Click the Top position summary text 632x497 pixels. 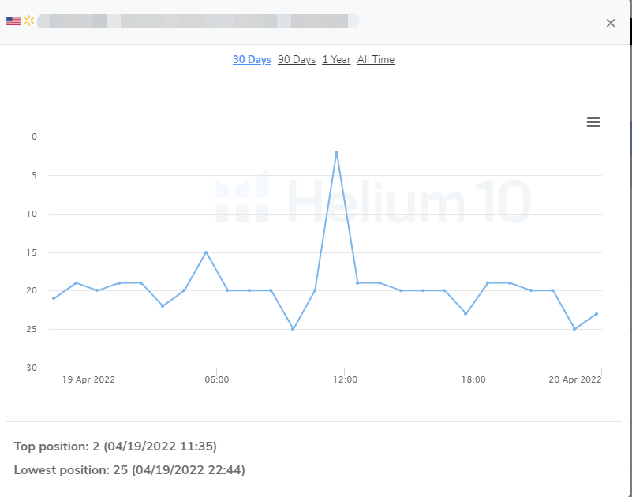(115, 447)
